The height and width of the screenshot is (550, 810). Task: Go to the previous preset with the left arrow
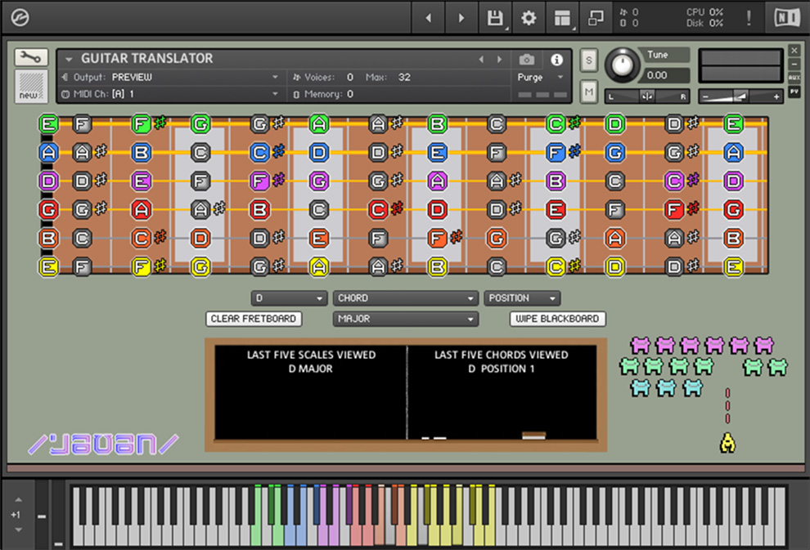pos(428,18)
